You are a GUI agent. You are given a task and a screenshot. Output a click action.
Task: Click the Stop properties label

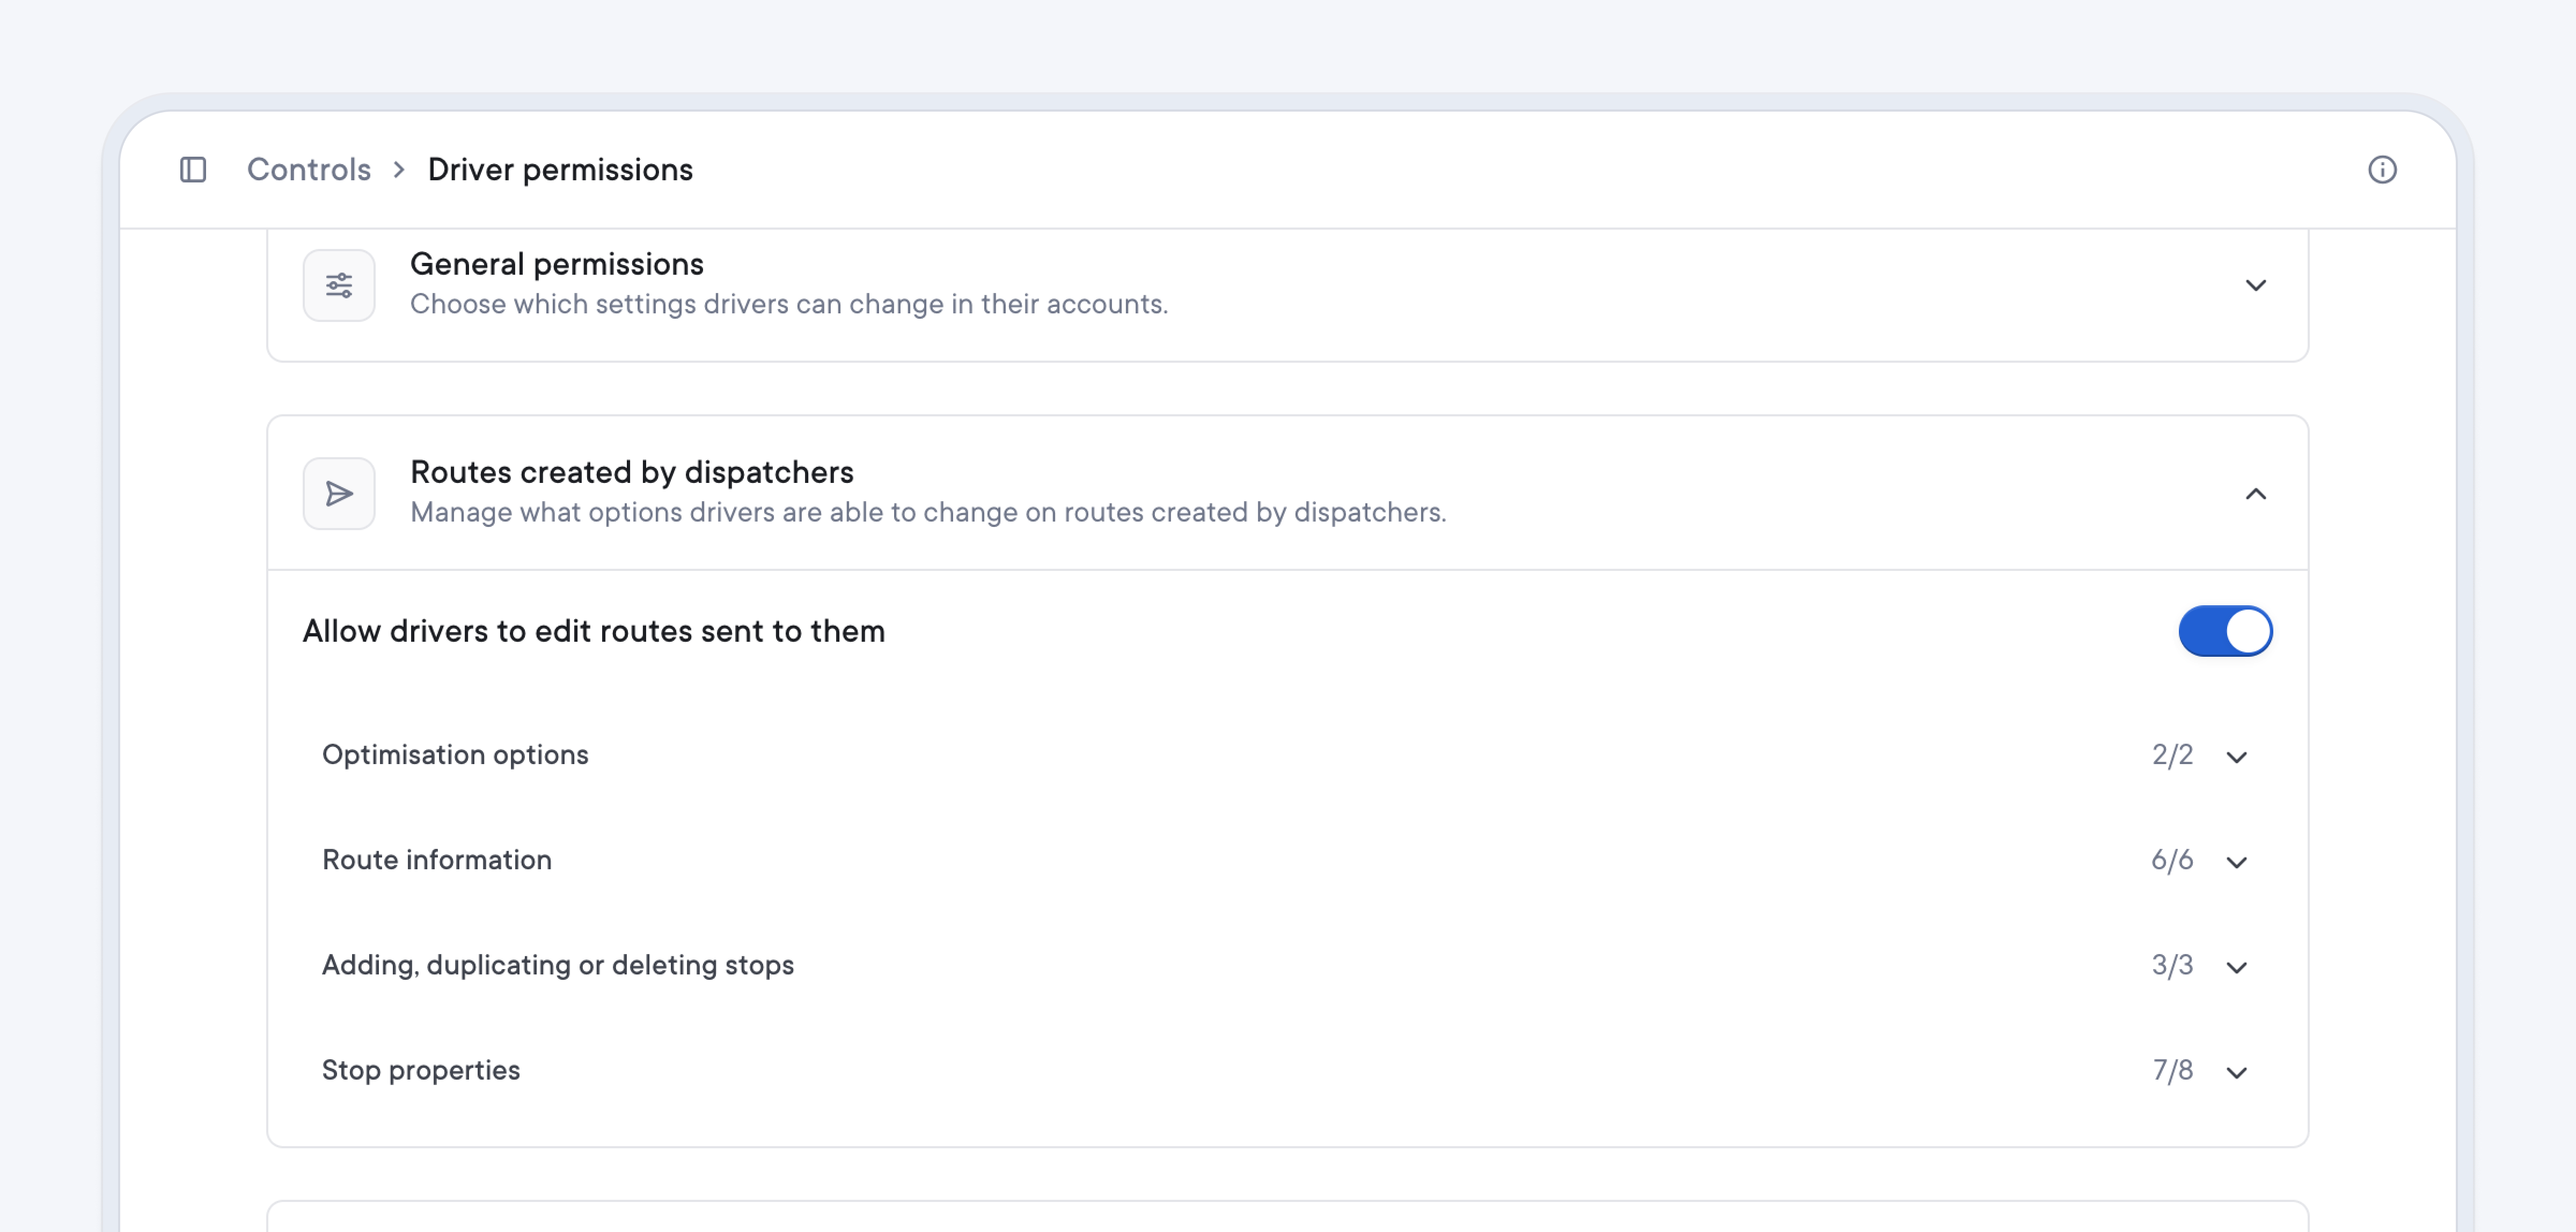point(421,1070)
